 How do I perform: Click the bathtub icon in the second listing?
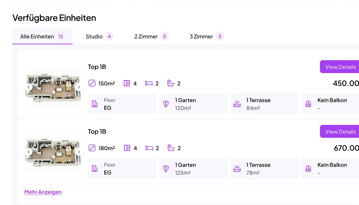click(171, 148)
